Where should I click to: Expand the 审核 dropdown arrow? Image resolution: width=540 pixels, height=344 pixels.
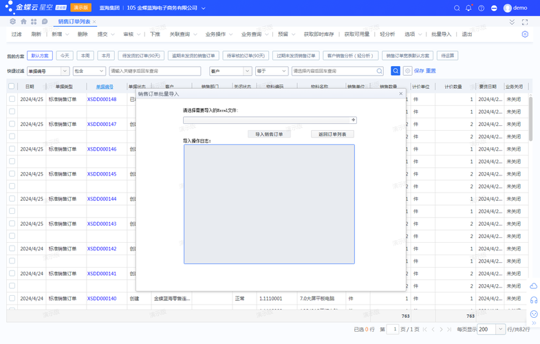tap(138, 34)
